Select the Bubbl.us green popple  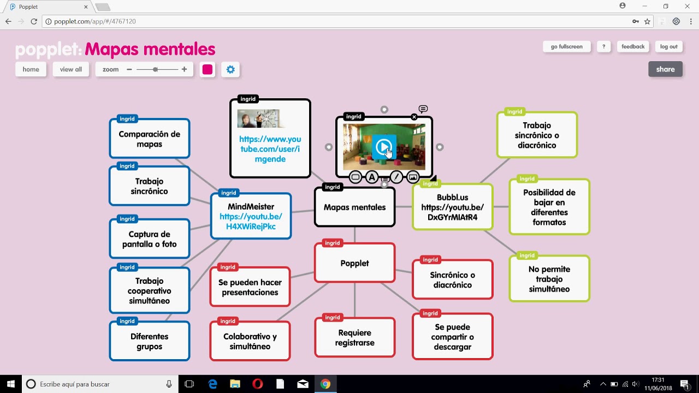click(x=453, y=207)
